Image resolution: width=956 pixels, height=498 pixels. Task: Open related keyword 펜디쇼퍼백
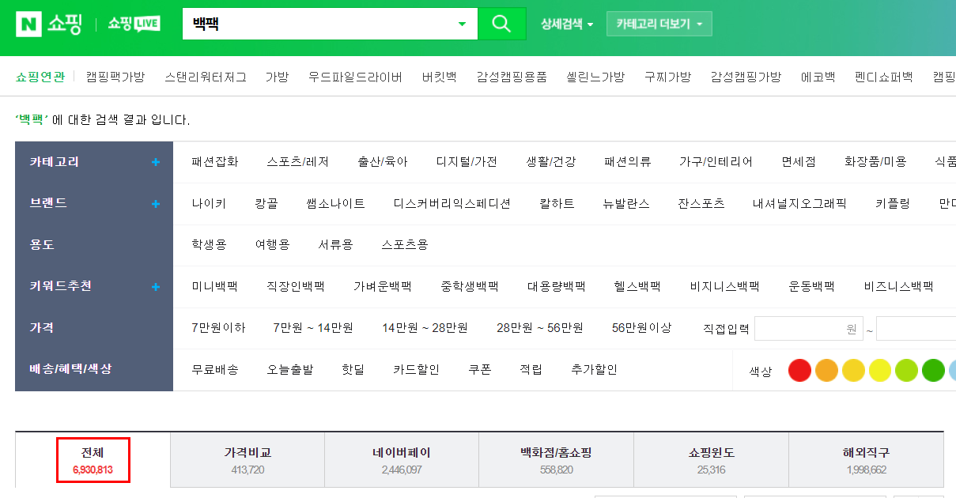[883, 77]
